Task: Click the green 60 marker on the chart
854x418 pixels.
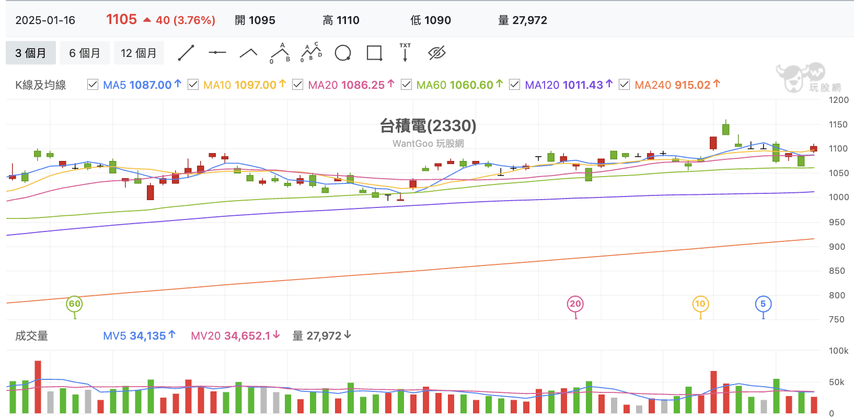Action: [x=75, y=304]
